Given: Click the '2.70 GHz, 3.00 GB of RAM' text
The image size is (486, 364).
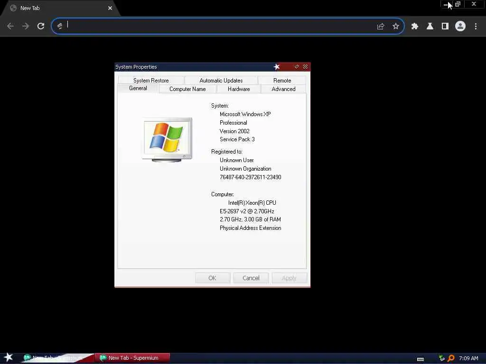Looking at the screenshot, I should 251,219.
